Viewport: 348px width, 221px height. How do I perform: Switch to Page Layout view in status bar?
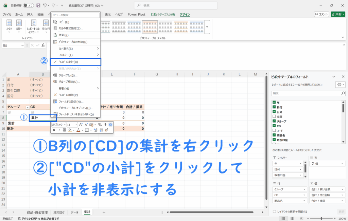(x=292, y=218)
